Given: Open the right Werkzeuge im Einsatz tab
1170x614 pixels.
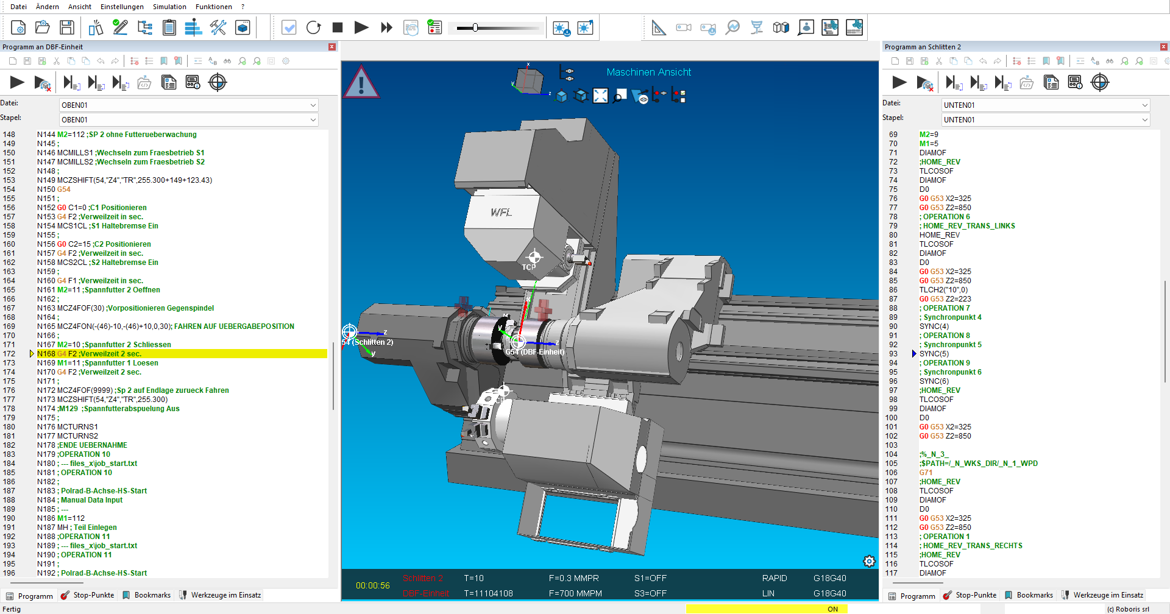Looking at the screenshot, I should [1102, 595].
